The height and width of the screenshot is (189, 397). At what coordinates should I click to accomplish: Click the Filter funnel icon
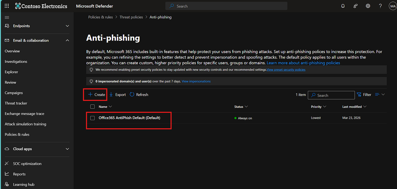[359, 95]
